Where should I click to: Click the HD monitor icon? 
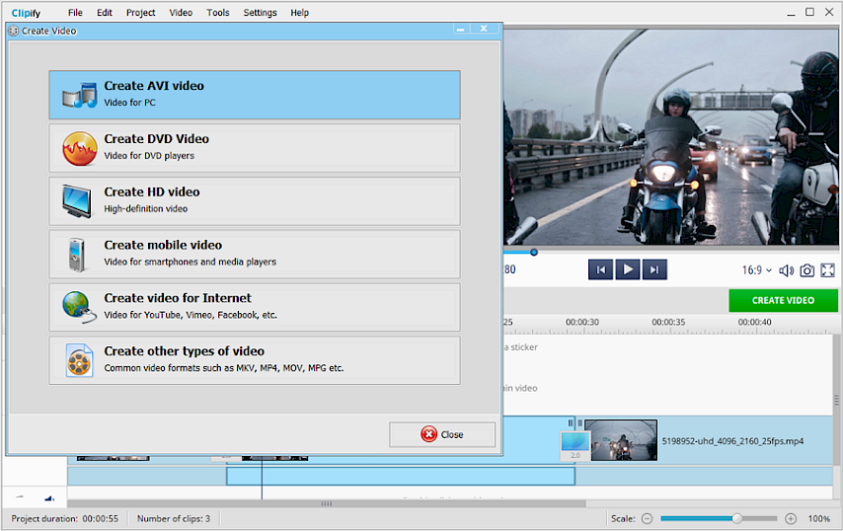click(x=77, y=201)
